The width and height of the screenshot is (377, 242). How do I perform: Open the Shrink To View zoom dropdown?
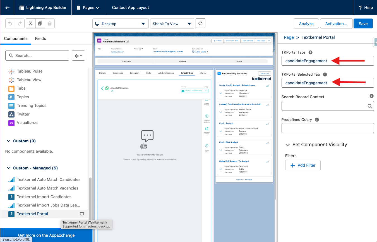172,24
